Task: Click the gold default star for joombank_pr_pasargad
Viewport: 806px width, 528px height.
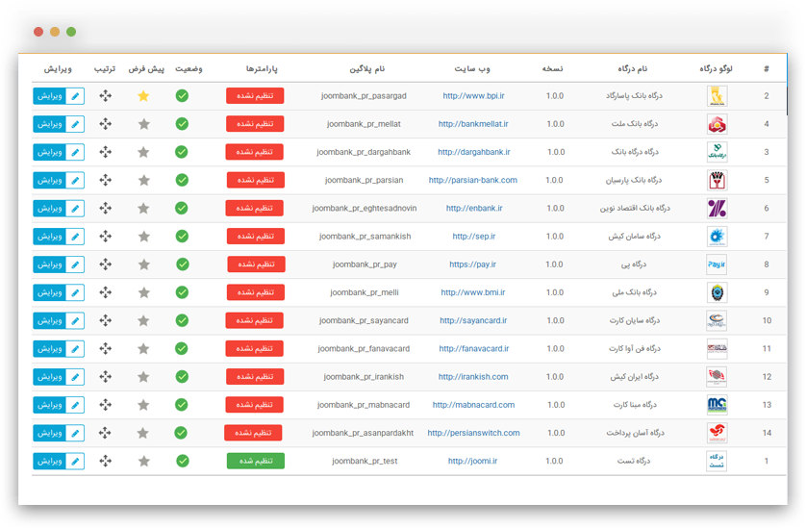Action: tap(143, 96)
